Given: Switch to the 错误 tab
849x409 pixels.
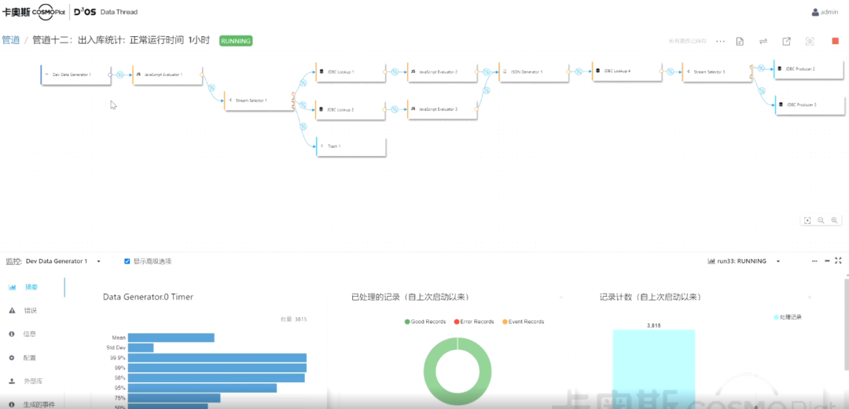Looking at the screenshot, I should 30,311.
